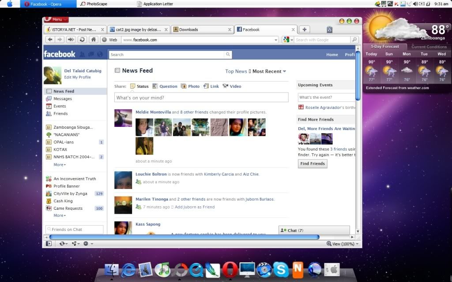Open the music player dock icon
The width and height of the screenshot is (452, 282).
click(x=162, y=270)
